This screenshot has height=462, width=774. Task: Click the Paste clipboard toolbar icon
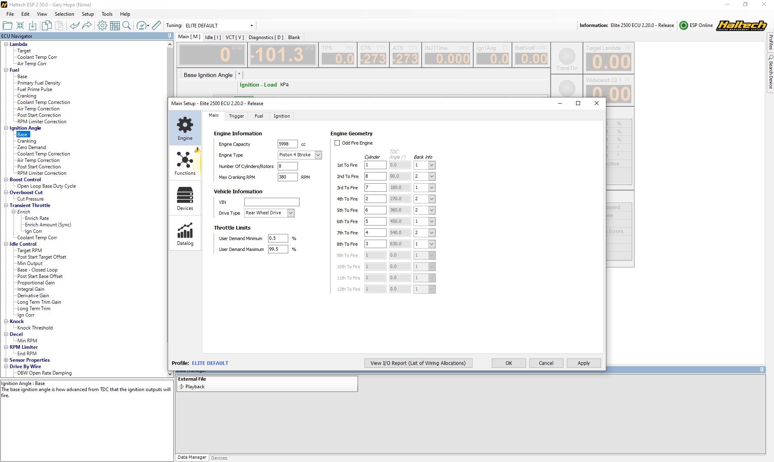59,25
